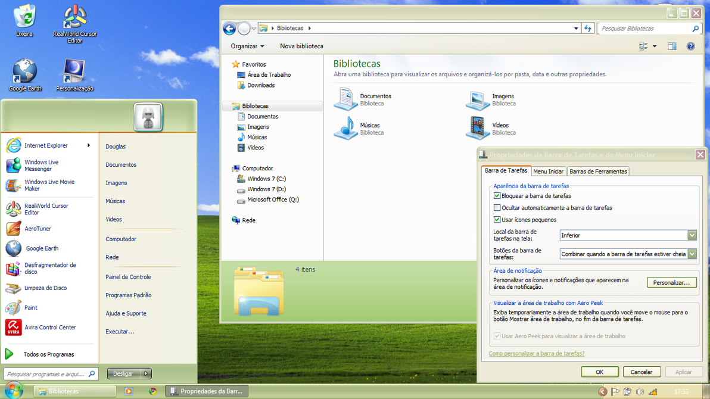
Task: Open the Organizar dropdown menu
Action: click(x=247, y=46)
